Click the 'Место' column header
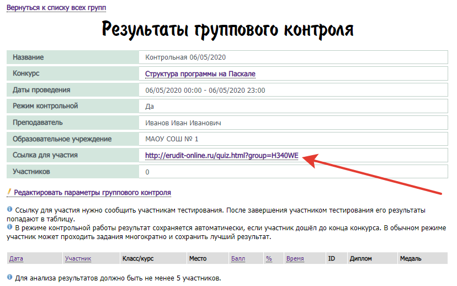This screenshot has height=286, width=457. 198,258
